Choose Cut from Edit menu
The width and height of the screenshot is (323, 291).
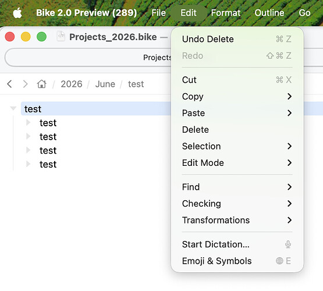237,80
